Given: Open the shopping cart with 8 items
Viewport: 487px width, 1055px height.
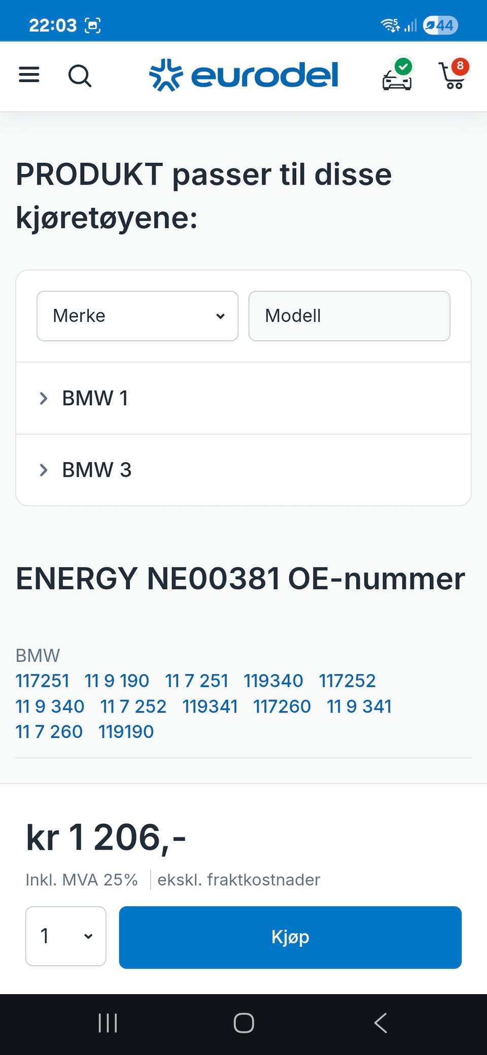Looking at the screenshot, I should pyautogui.click(x=453, y=75).
